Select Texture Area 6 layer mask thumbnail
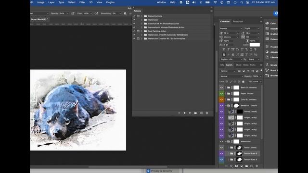The width and height of the screenshot is (308, 173). tap(239, 154)
